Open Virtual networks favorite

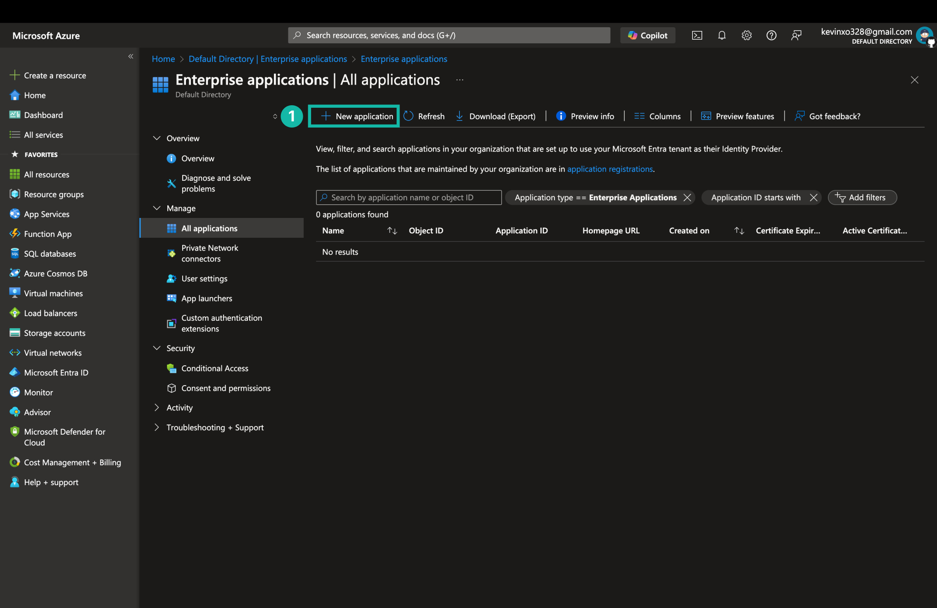[46, 352]
